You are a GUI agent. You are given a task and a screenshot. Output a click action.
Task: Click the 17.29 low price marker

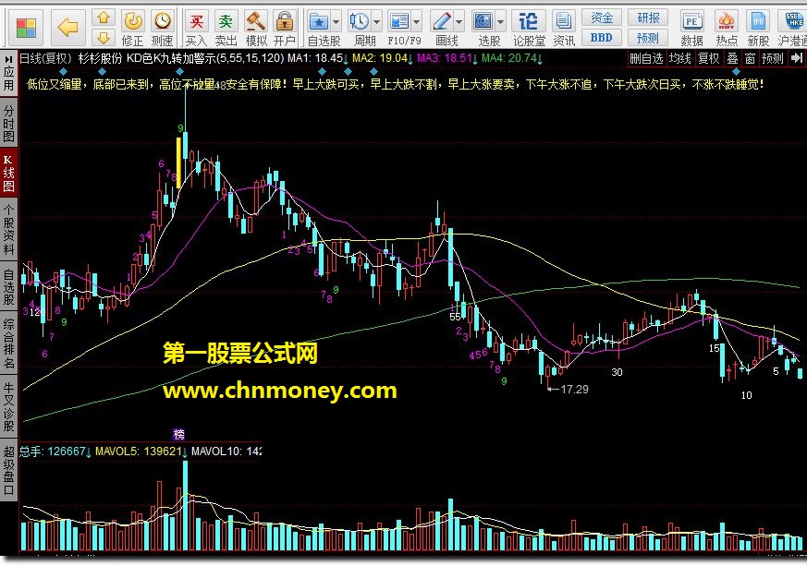pyautogui.click(x=574, y=389)
